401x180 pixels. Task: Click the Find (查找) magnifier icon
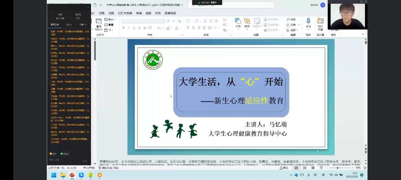[x=289, y=20]
